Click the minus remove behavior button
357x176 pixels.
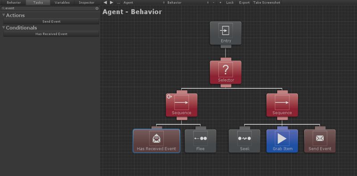coord(214,3)
